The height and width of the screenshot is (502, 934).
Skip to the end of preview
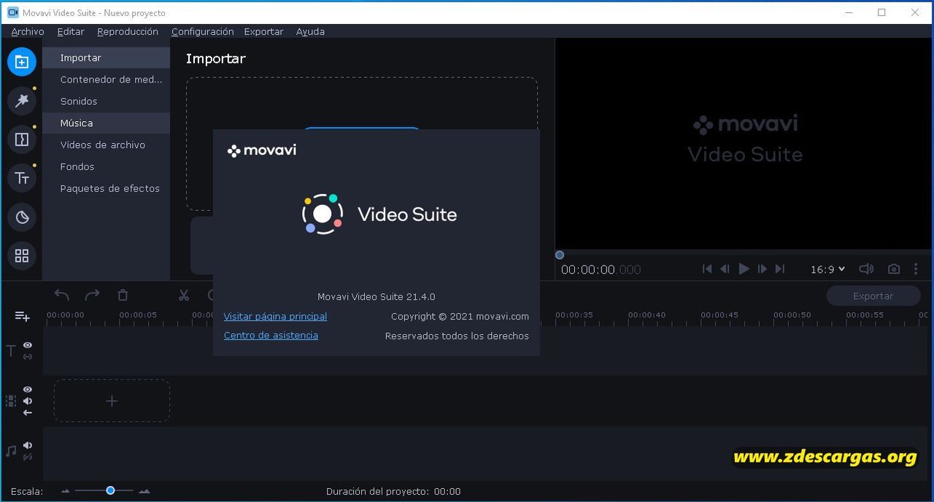pos(780,269)
